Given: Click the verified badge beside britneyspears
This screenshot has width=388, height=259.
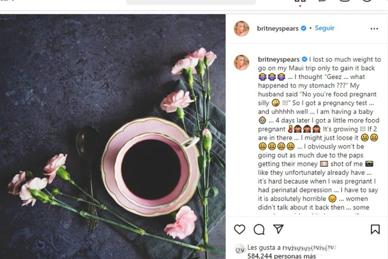Looking at the screenshot, I should tap(303, 28).
